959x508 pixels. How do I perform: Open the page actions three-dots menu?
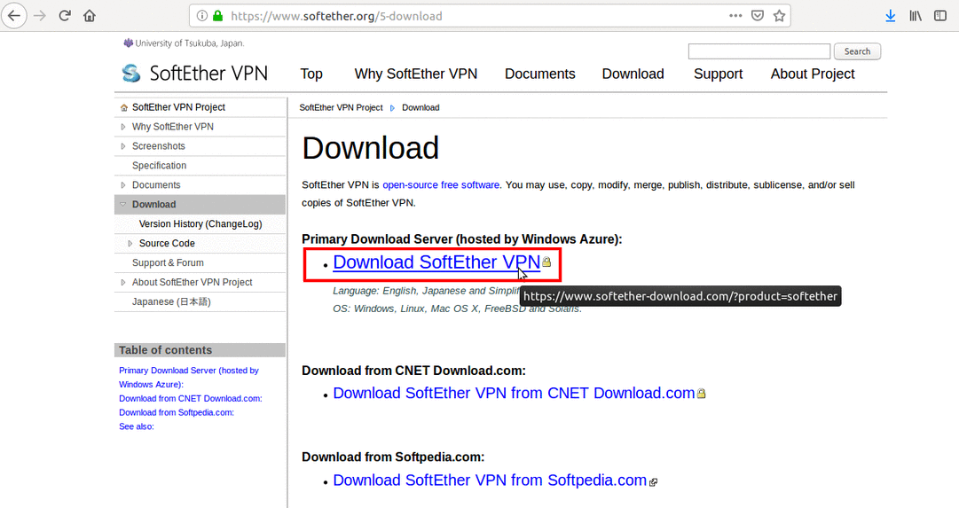735,16
